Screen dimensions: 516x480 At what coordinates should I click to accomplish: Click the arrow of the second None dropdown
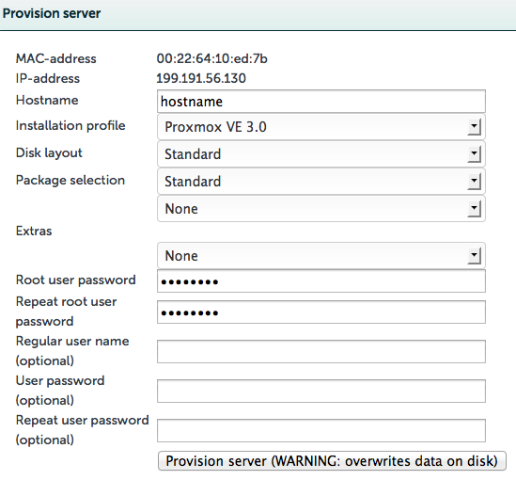coord(475,256)
